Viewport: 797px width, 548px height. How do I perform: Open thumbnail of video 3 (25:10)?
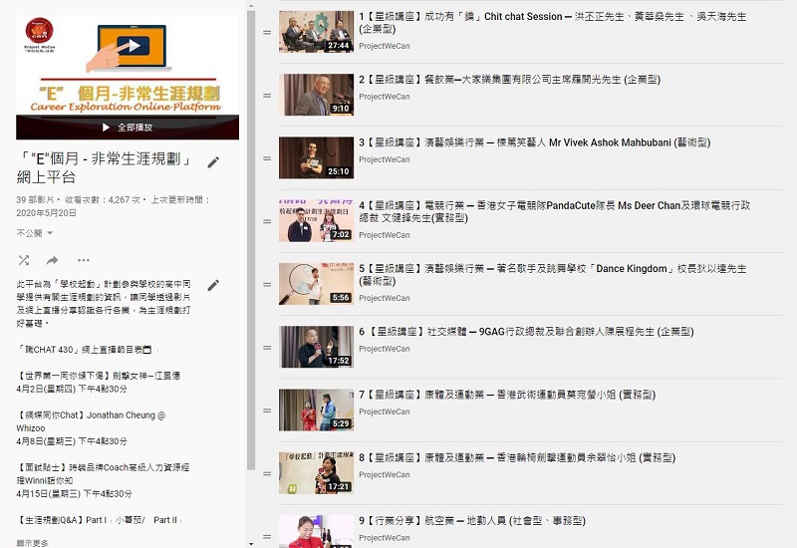point(316,157)
